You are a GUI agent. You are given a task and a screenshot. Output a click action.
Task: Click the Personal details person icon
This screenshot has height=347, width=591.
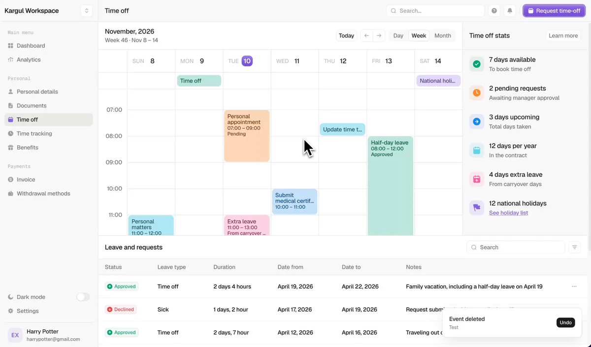pyautogui.click(x=11, y=92)
